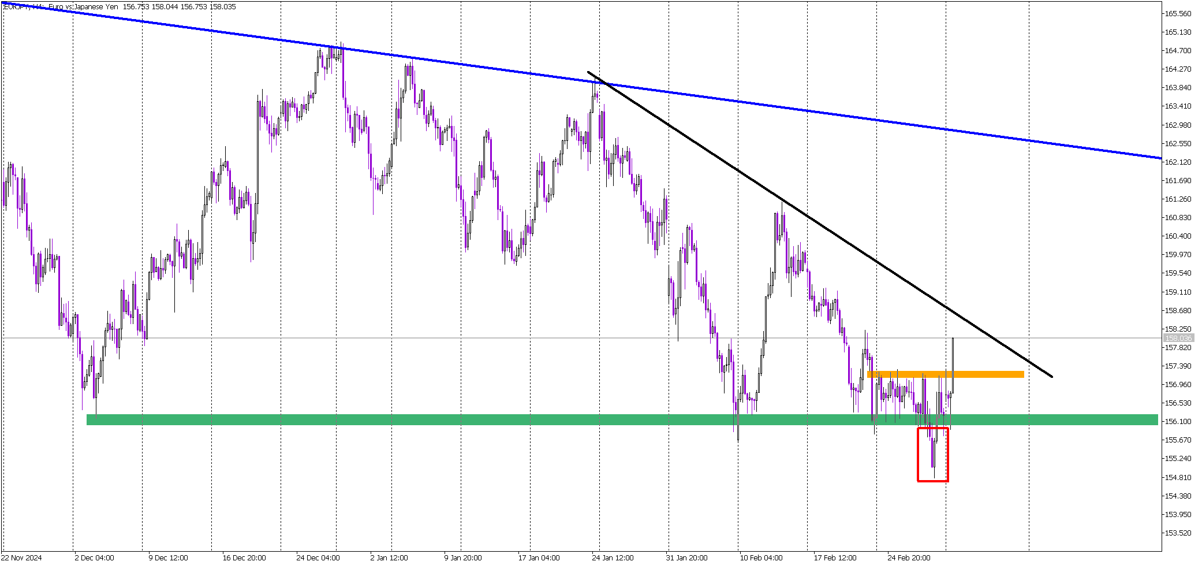Click the 162.980 price axis label
This screenshot has height=565, width=1202.
pyautogui.click(x=1178, y=125)
